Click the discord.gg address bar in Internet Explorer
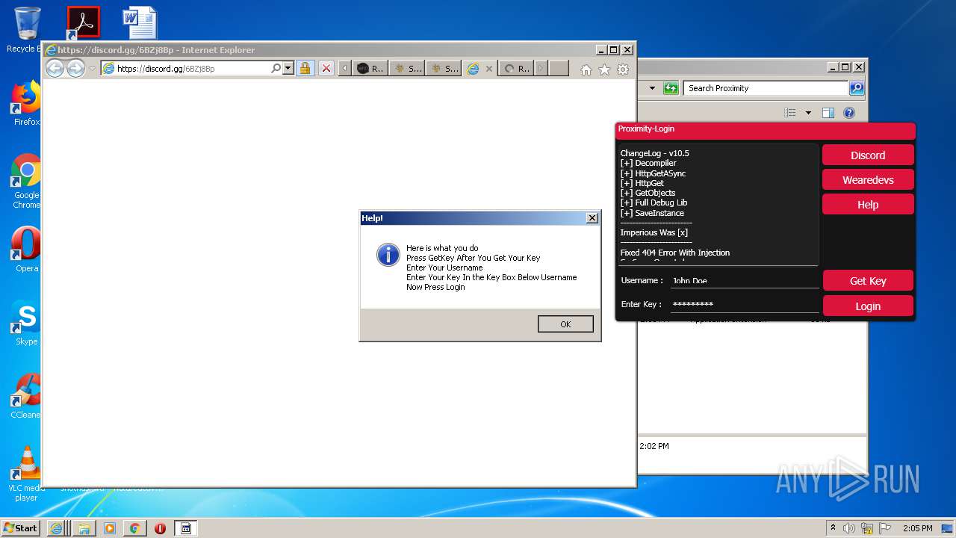Image resolution: width=956 pixels, height=538 pixels. pyautogui.click(x=185, y=69)
